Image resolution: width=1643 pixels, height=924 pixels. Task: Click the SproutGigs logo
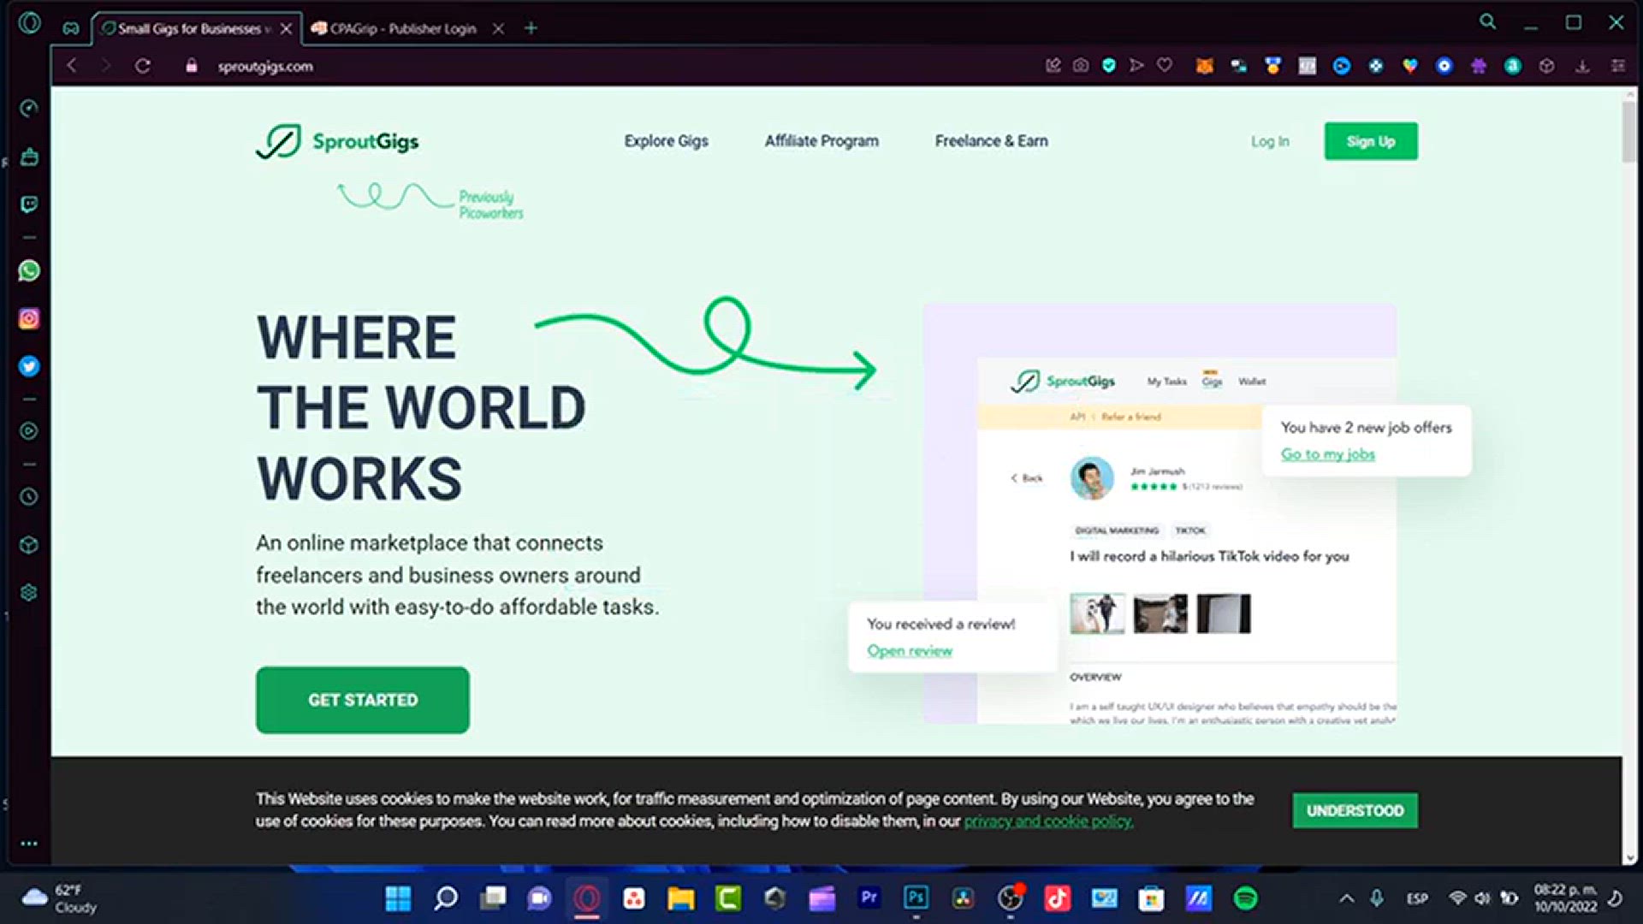[x=337, y=141]
